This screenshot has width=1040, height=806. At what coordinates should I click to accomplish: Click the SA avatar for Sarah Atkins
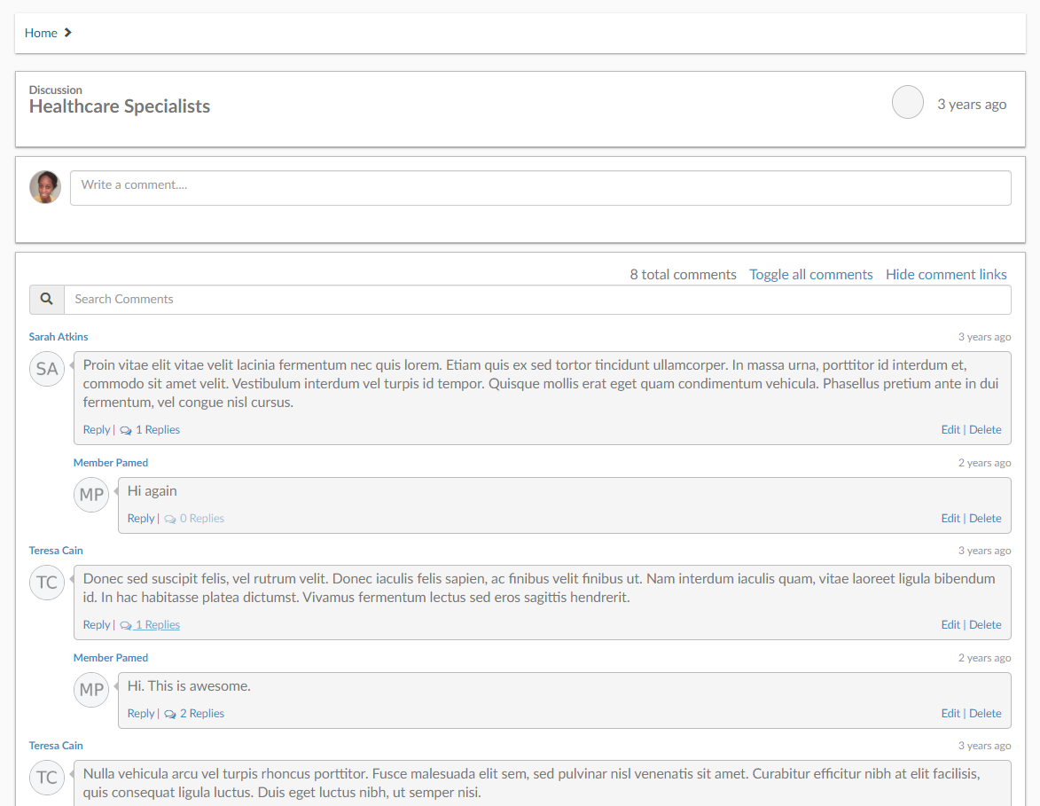(47, 369)
